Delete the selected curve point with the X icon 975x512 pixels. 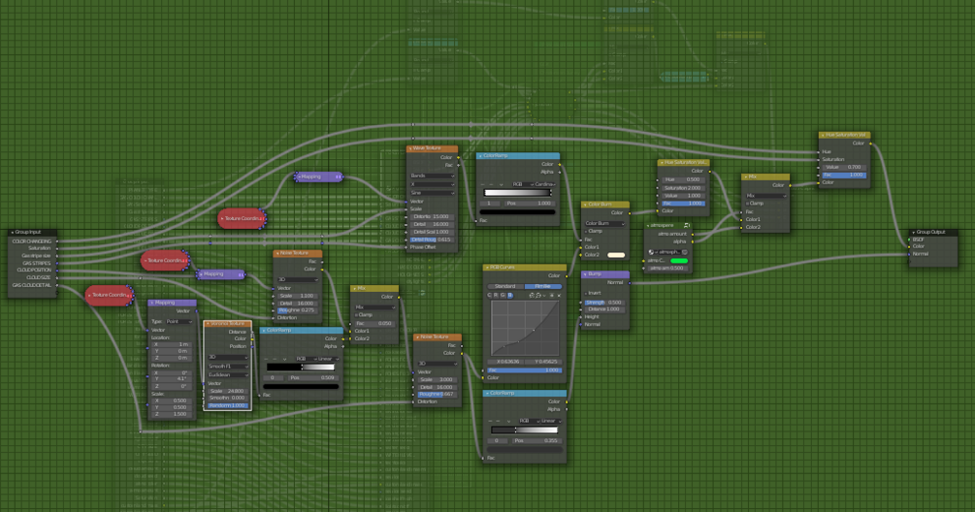[559, 295]
